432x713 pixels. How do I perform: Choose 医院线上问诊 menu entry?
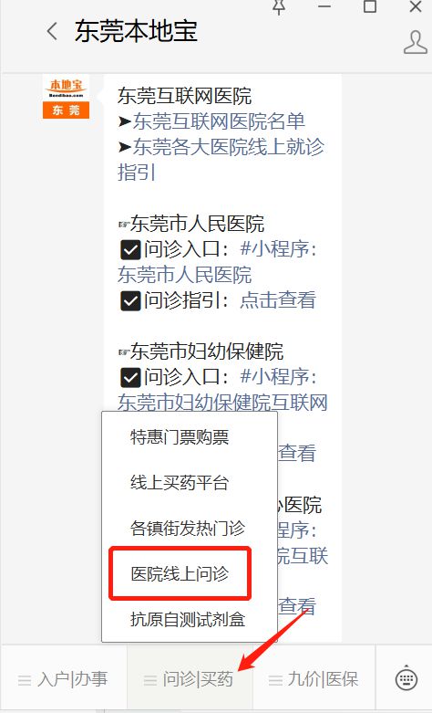pyautogui.click(x=180, y=574)
